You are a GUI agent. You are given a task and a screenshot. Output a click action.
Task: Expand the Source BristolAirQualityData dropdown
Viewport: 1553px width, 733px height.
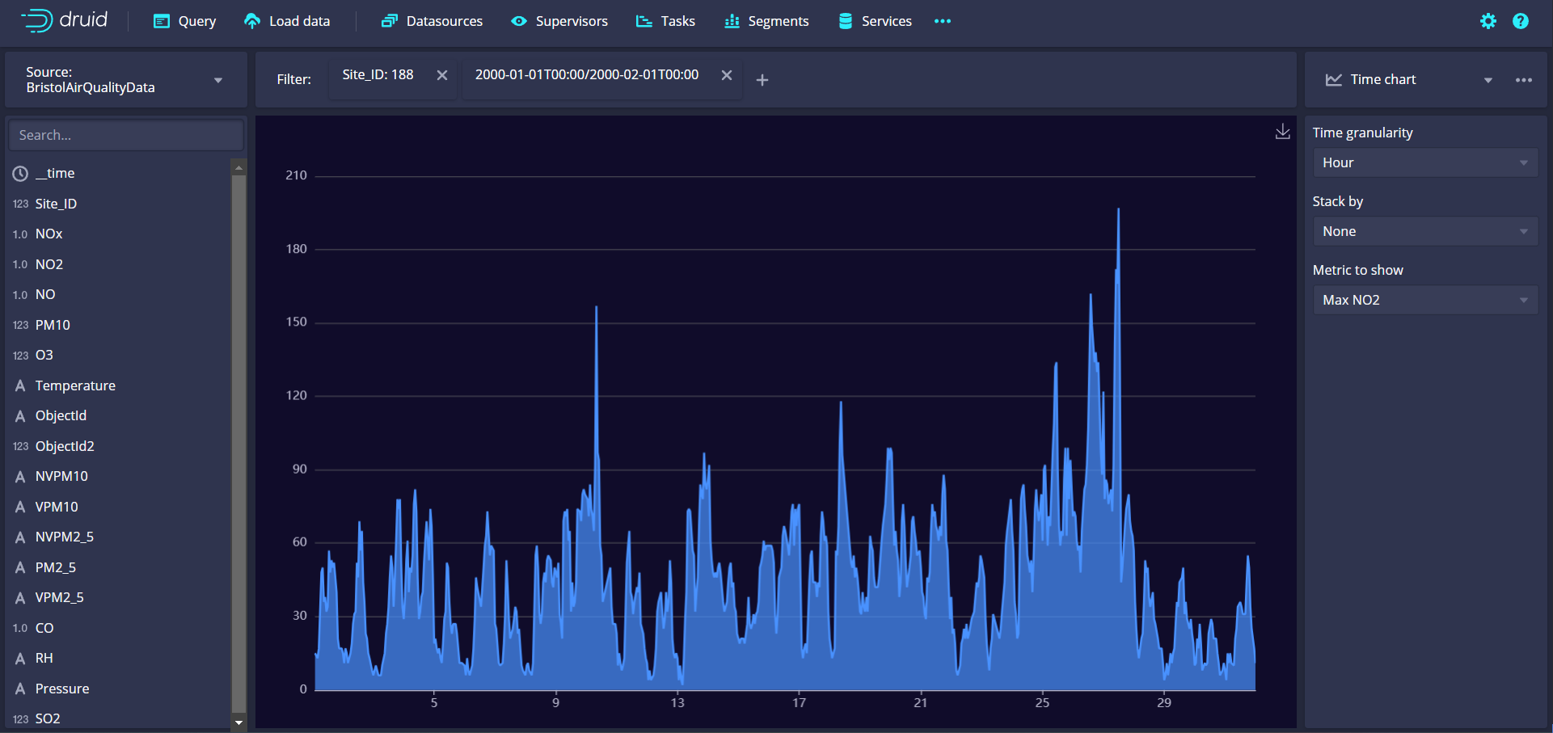click(126, 79)
